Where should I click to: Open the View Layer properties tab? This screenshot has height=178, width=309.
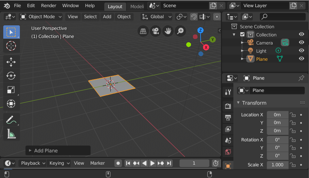click(x=228, y=129)
